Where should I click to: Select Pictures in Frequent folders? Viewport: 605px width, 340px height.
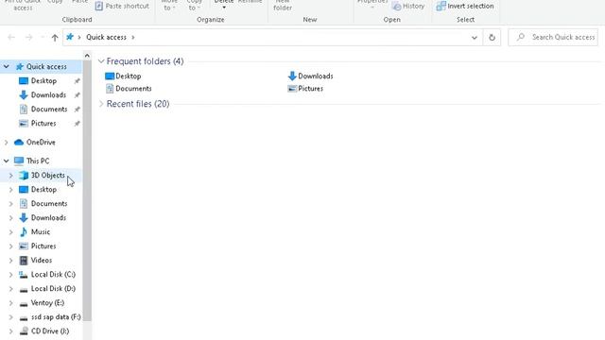pos(305,89)
